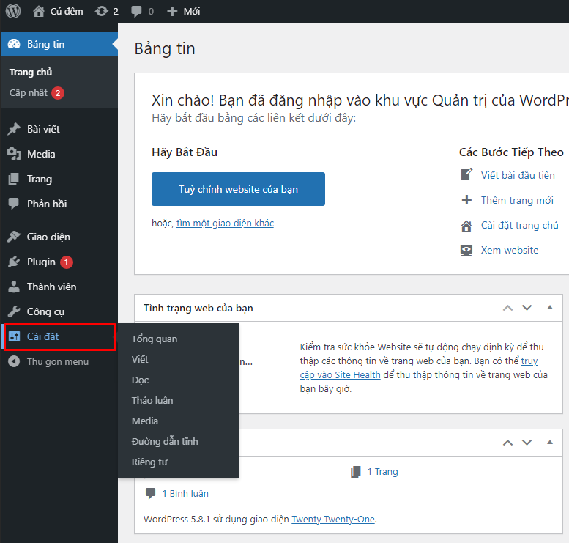Move the second dashboard widget up
This screenshot has width=569, height=543.
[508, 443]
